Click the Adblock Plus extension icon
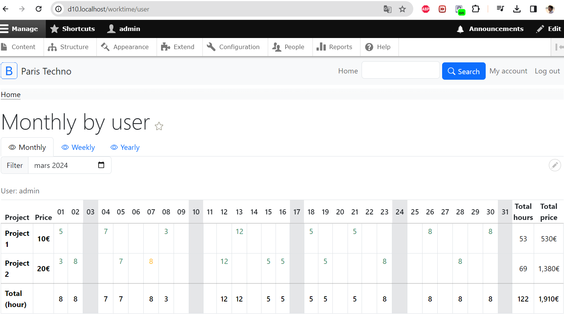Screen dimensions: 564x317 (425, 9)
